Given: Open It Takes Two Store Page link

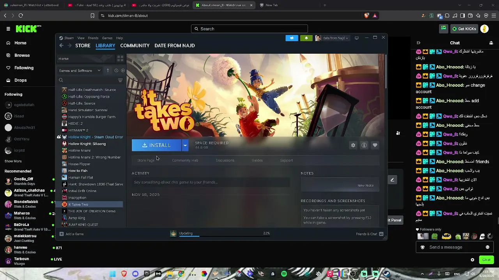Looking at the screenshot, I should point(146,160).
